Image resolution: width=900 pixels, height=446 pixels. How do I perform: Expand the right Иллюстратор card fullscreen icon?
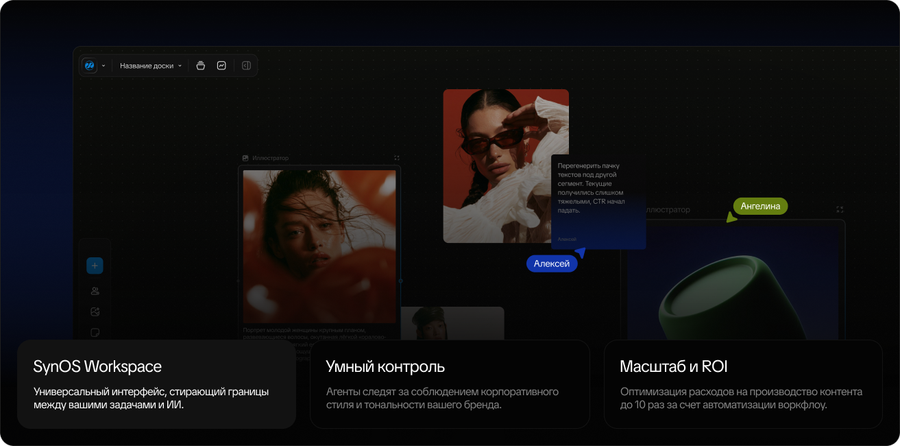coord(840,209)
